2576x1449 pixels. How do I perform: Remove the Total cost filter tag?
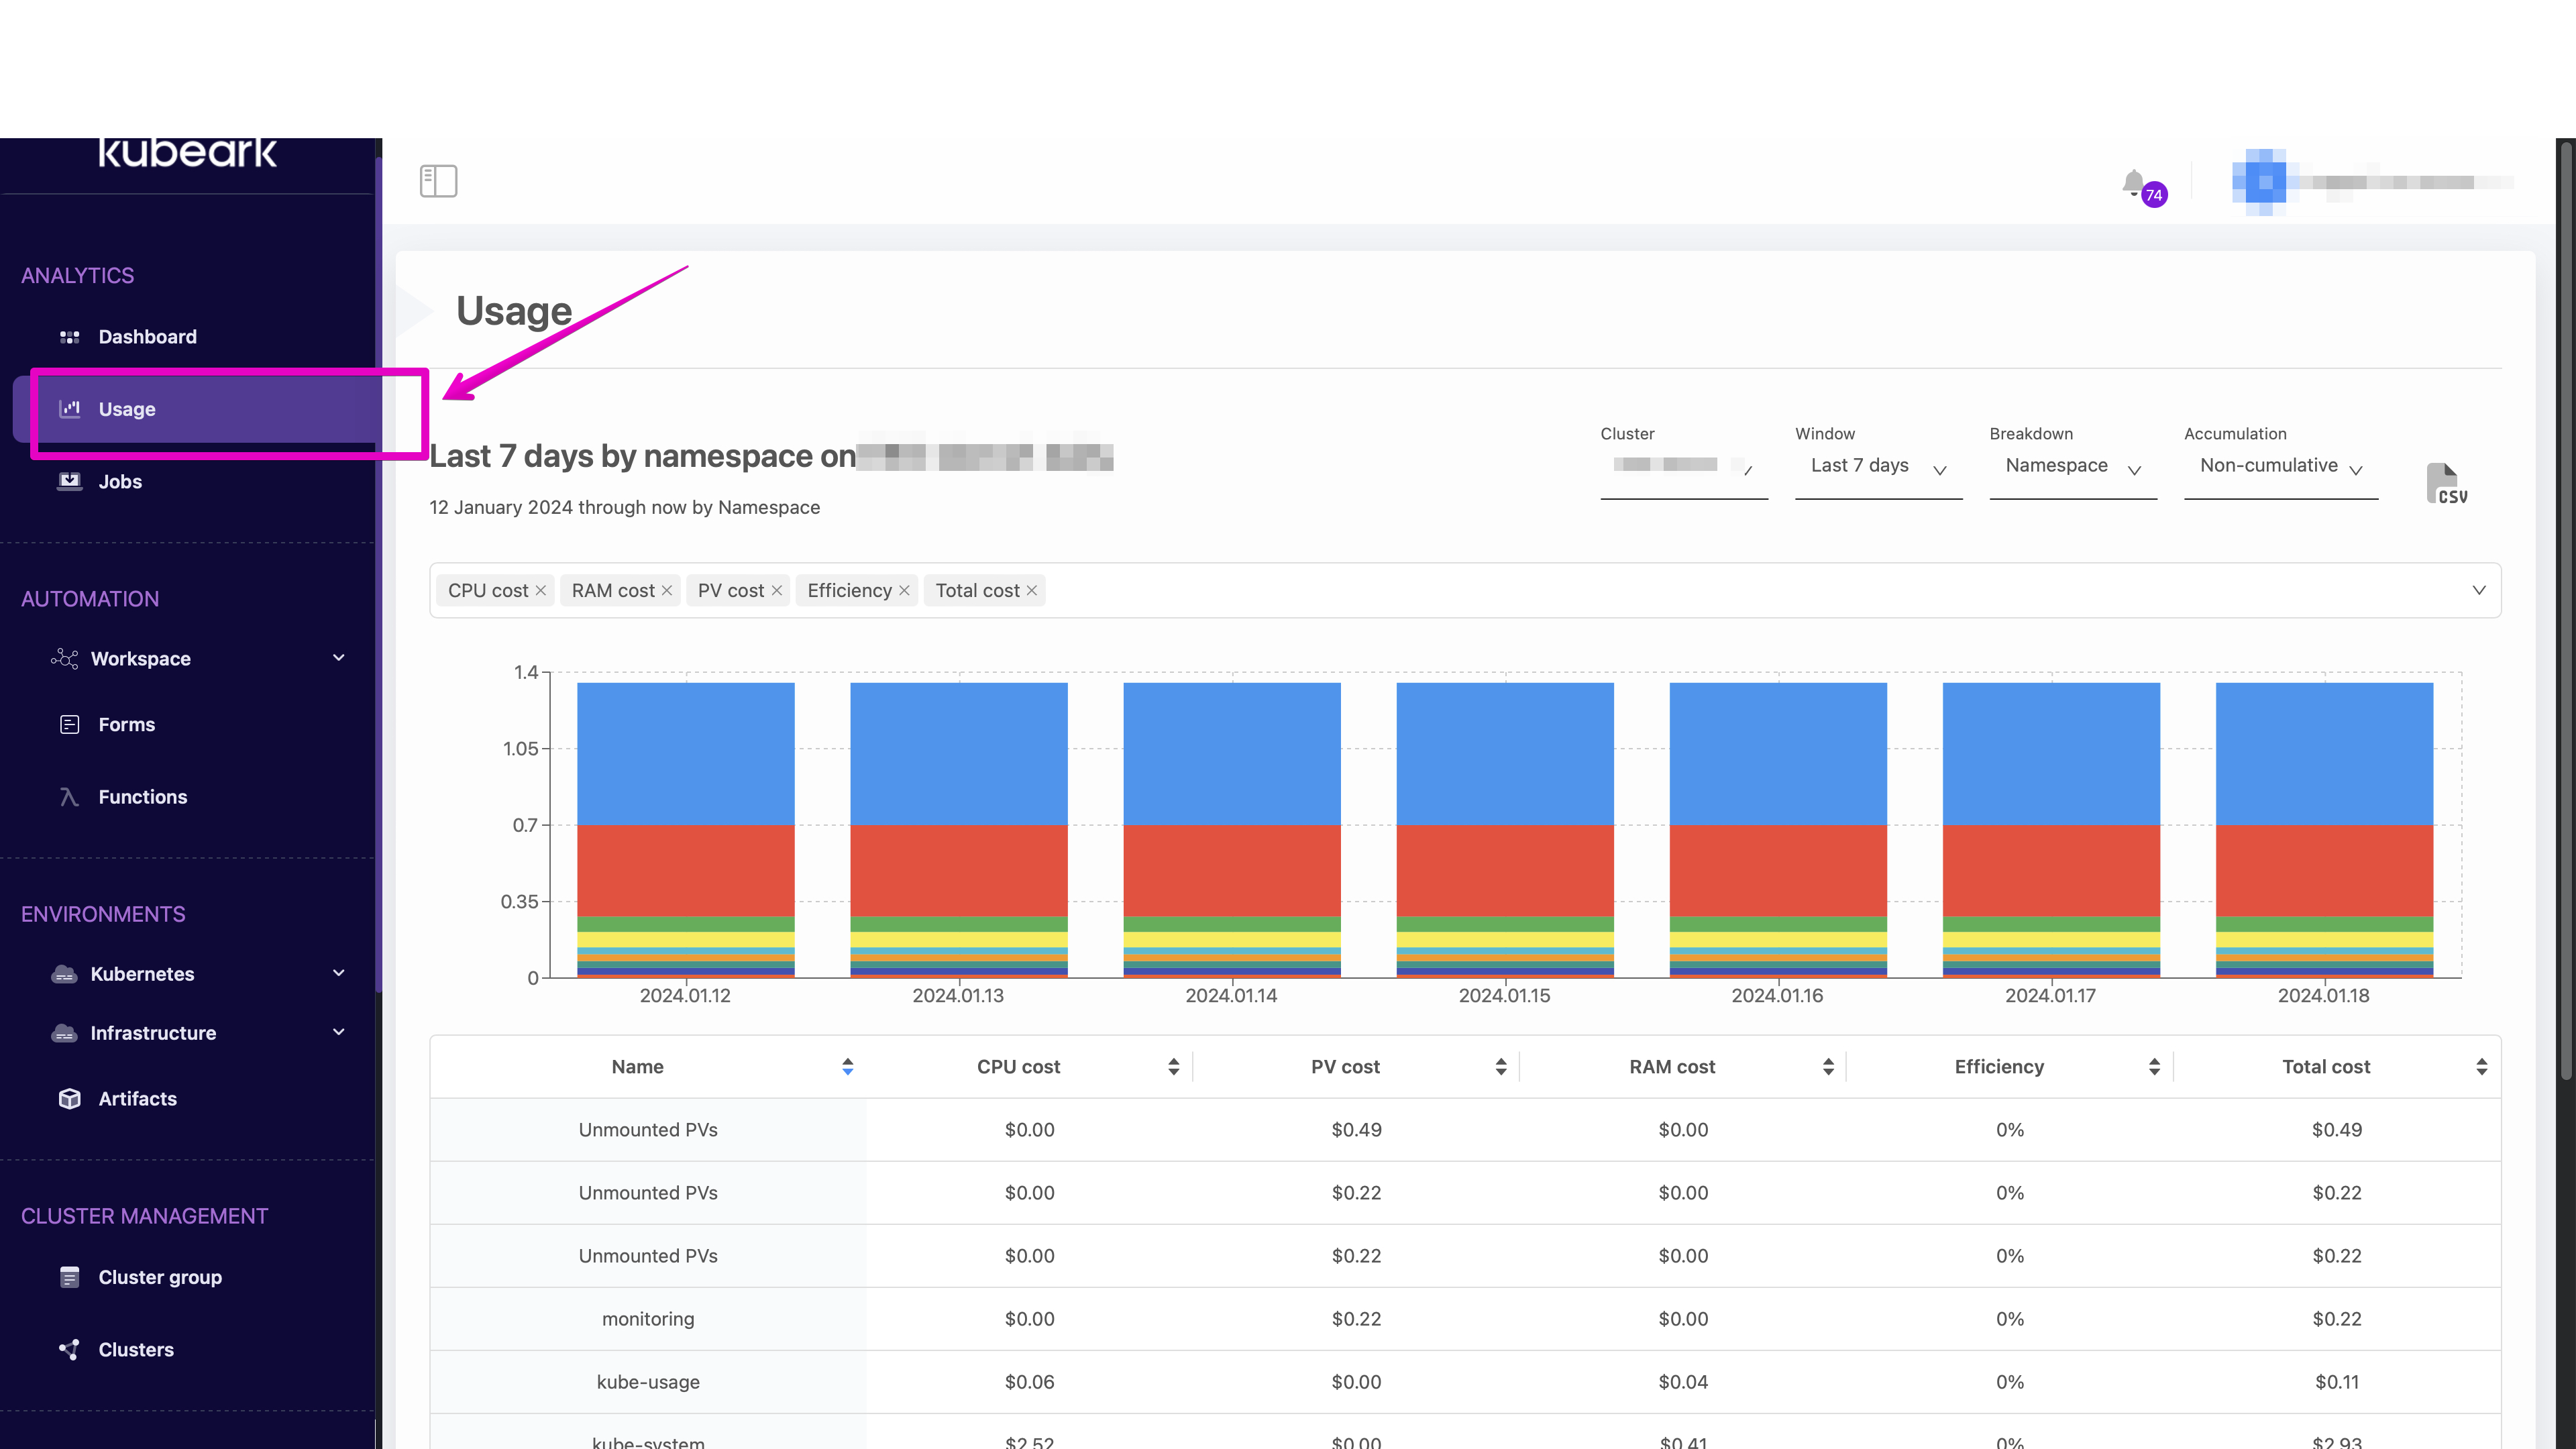click(x=1032, y=591)
